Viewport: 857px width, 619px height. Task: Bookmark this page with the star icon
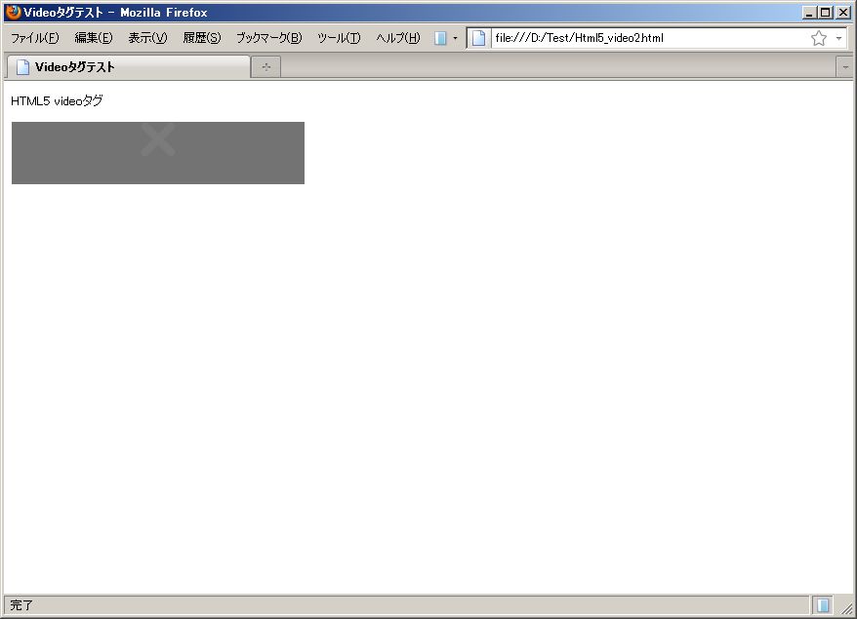click(818, 38)
